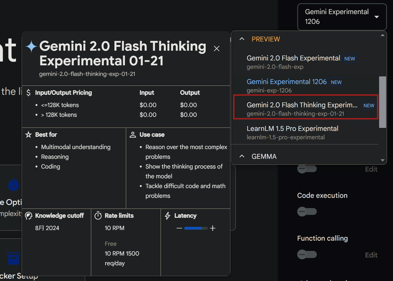The image size is (393, 281).
Task: Open the Gemini Experimental 1206 model selector
Action: 342,16
